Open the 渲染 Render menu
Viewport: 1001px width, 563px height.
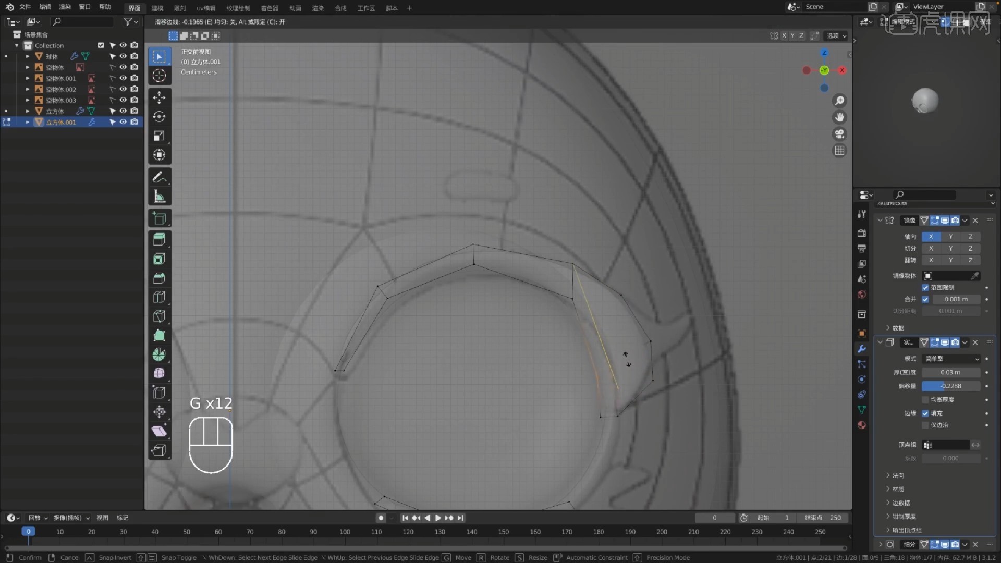[65, 7]
